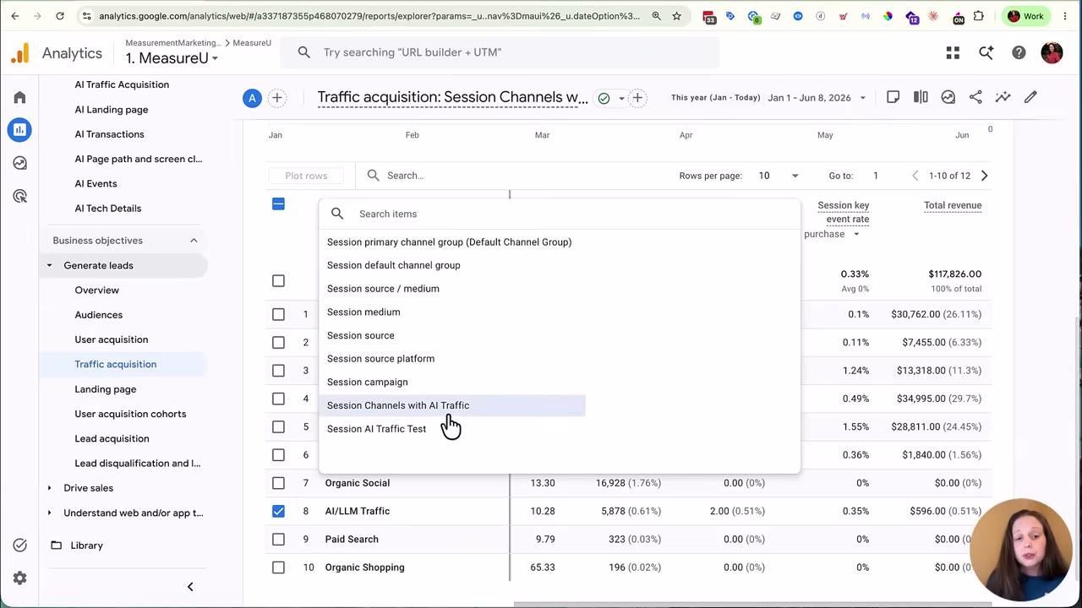The height and width of the screenshot is (608, 1082).
Task: Expand Understand web and/or app traffic group
Action: (49, 513)
